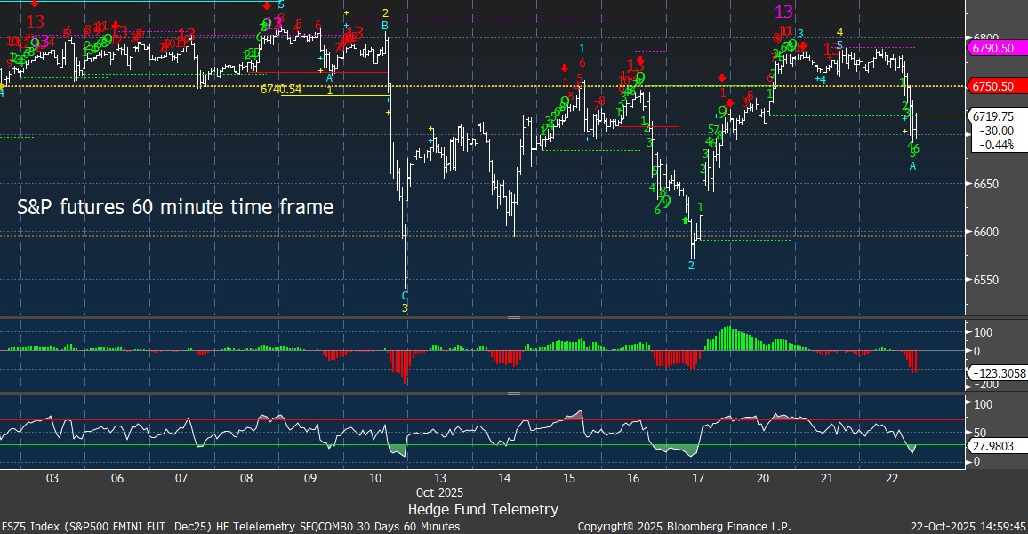Image resolution: width=1028 pixels, height=534 pixels.
Task: Click the cyan C wave label at the Oct 10 low
Action: click(x=405, y=295)
